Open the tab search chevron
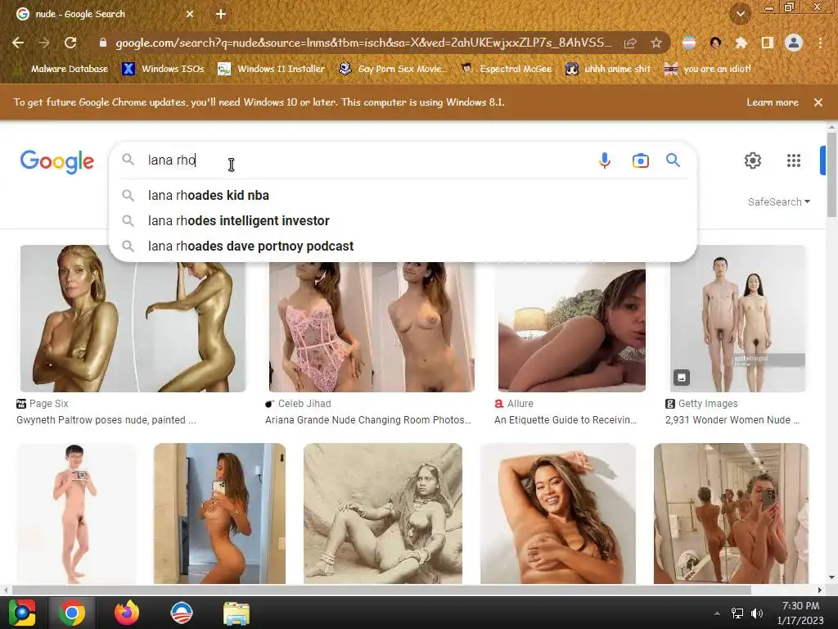Screen dimensions: 838x629 click(x=741, y=15)
